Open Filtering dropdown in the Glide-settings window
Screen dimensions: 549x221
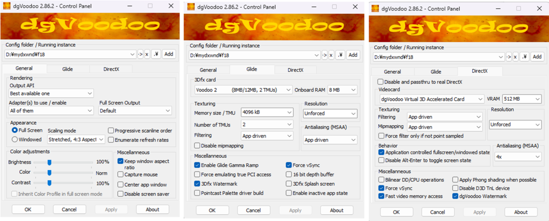[x=267, y=136]
